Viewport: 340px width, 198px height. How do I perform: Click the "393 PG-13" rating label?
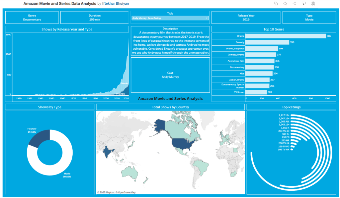click(284, 131)
